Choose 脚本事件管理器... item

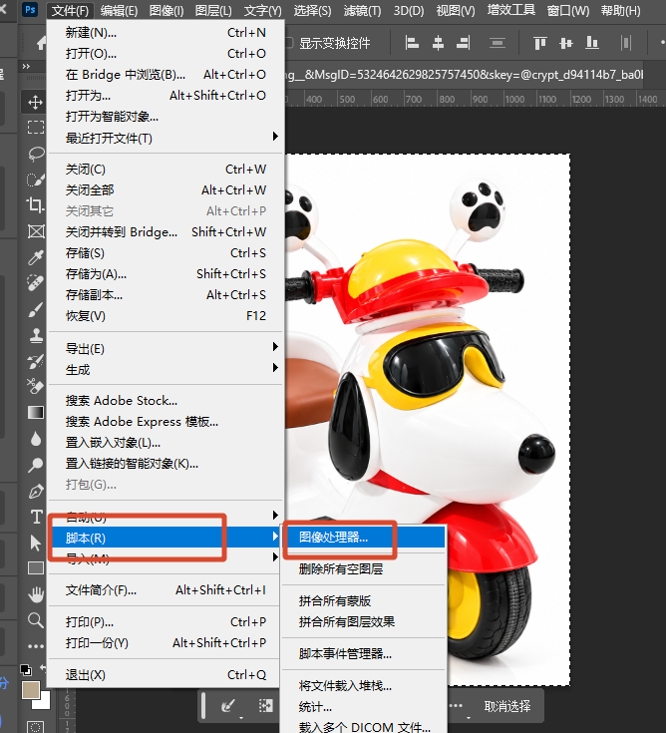coord(364,653)
